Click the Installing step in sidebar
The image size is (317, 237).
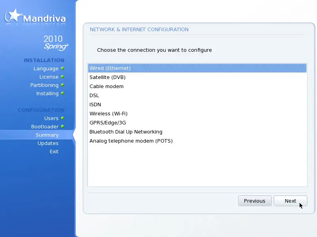(47, 94)
